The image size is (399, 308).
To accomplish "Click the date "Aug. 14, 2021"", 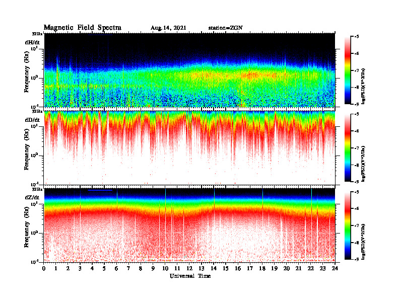I will click(168, 28).
